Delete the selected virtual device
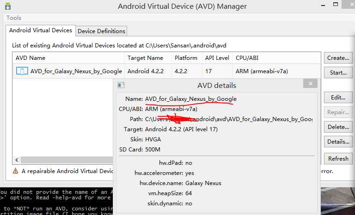The width and height of the screenshot is (355, 215). (x=338, y=127)
